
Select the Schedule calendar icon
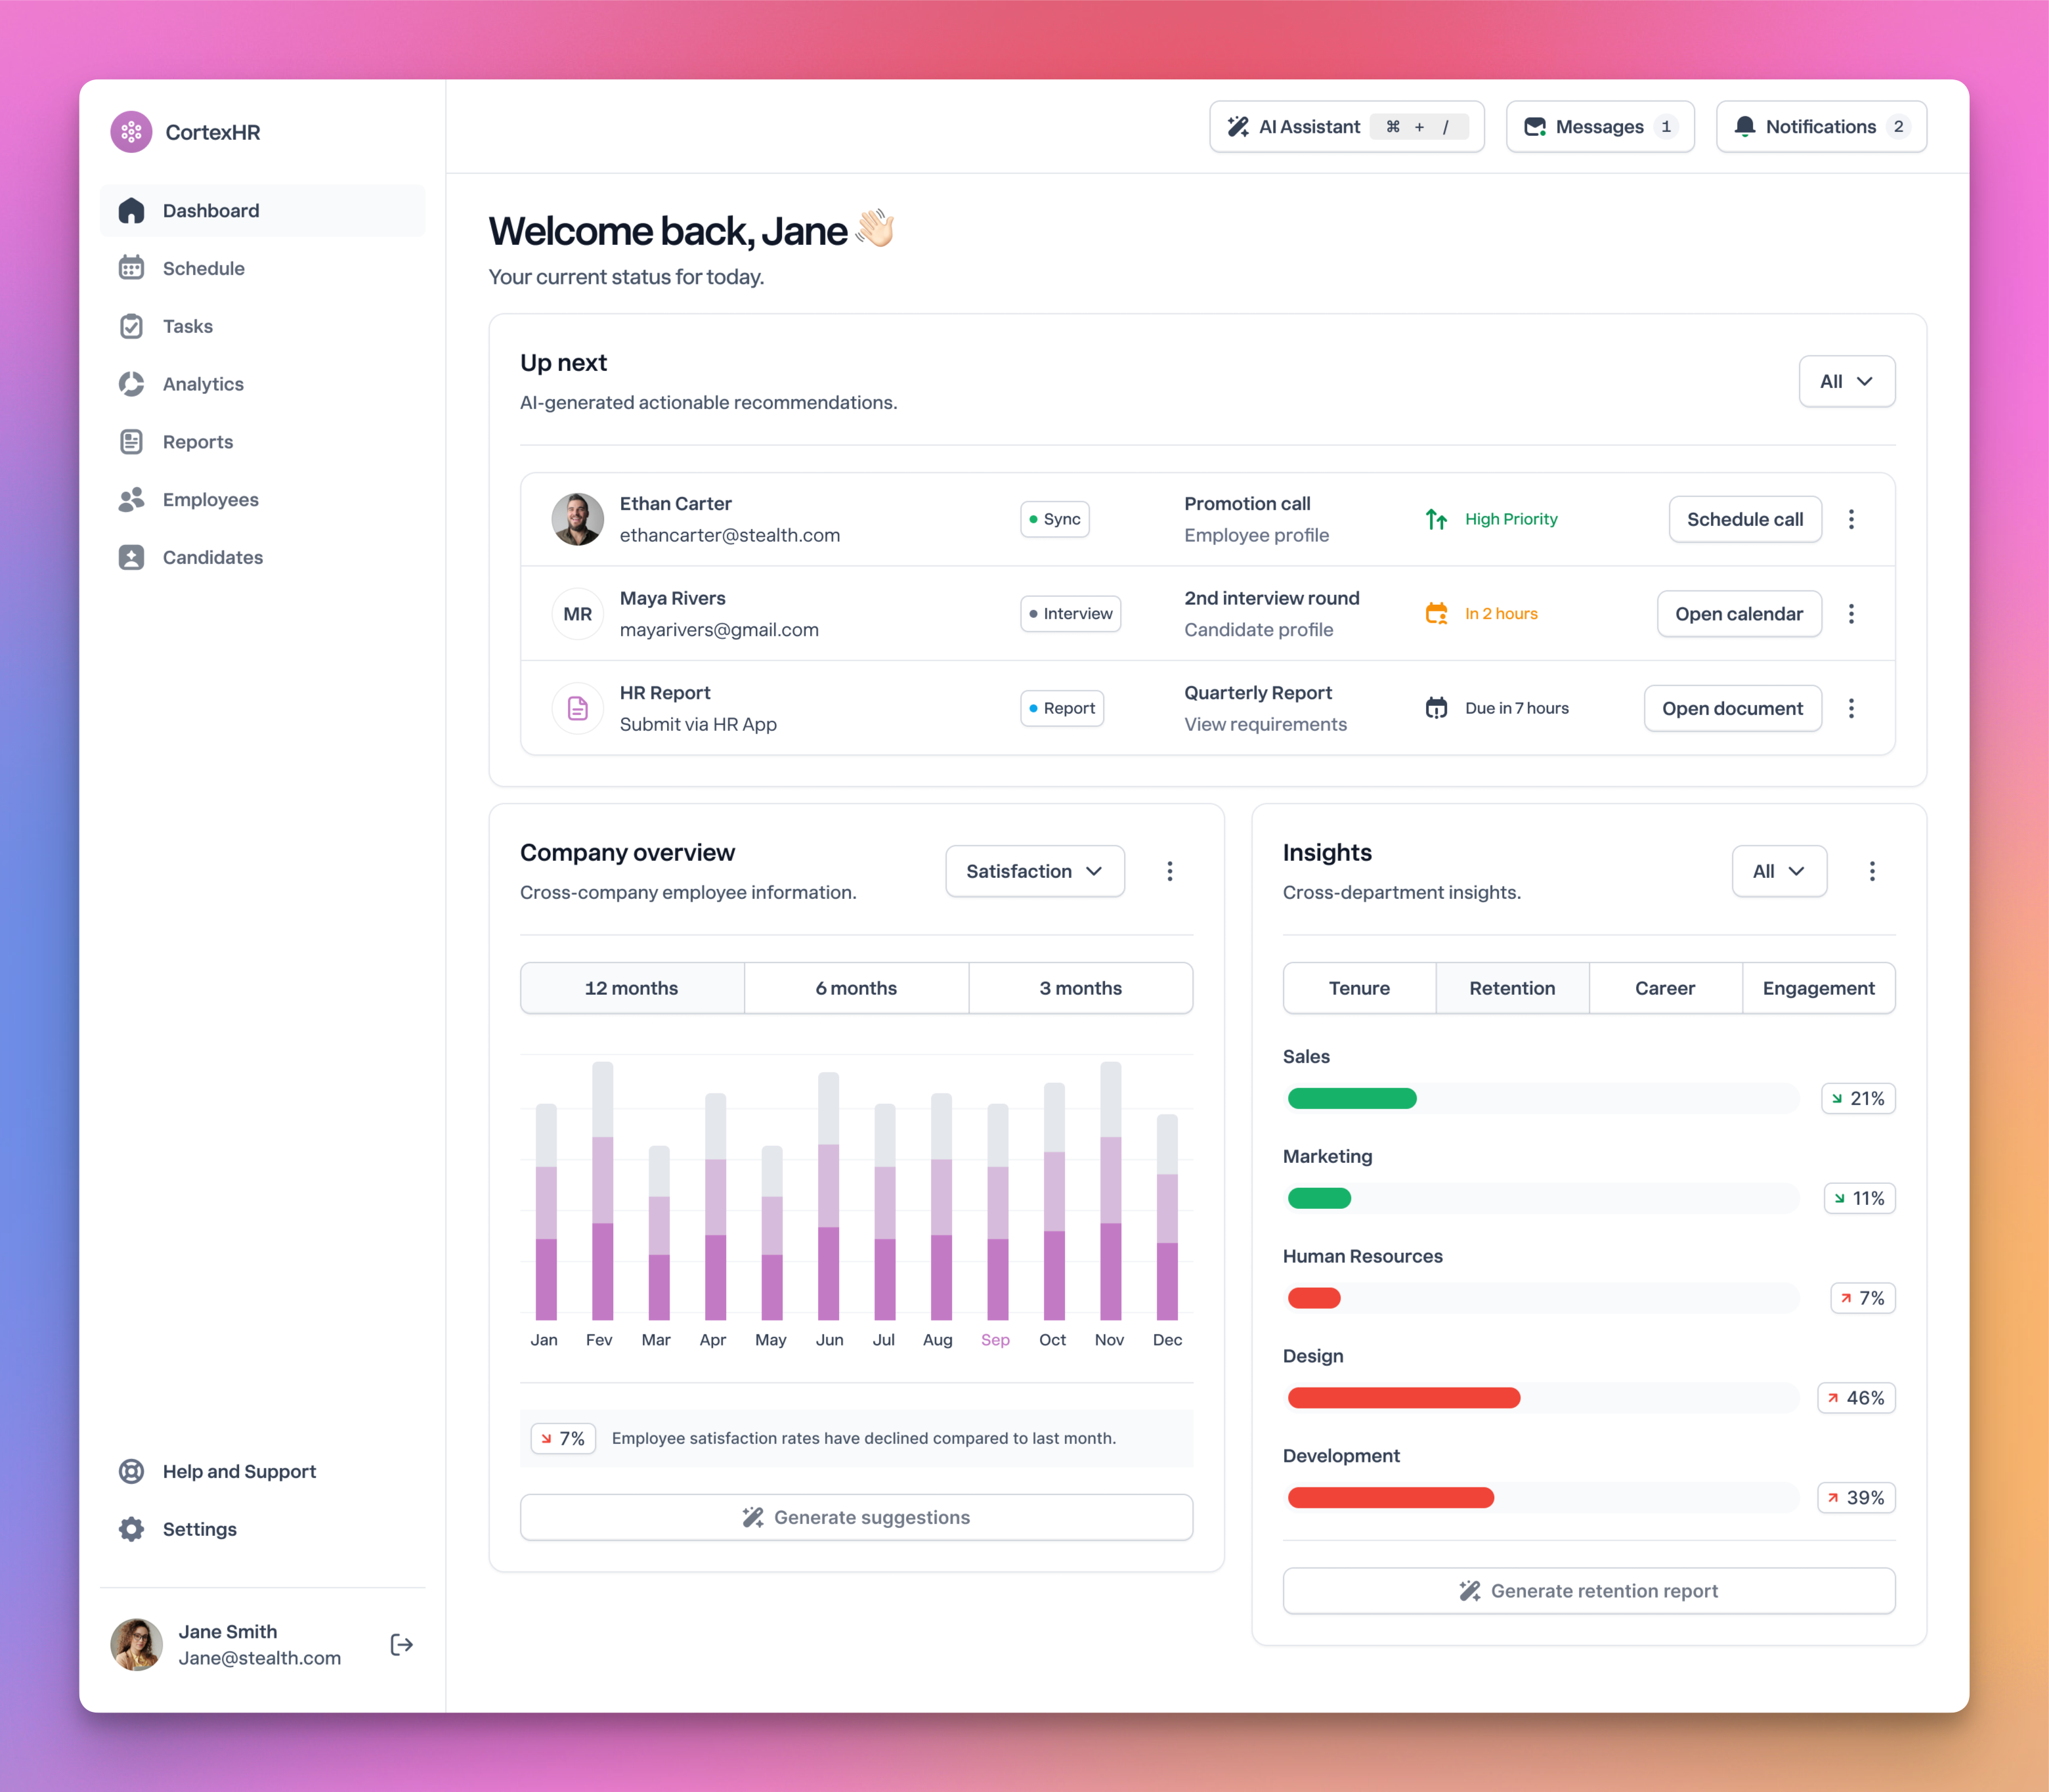(132, 268)
